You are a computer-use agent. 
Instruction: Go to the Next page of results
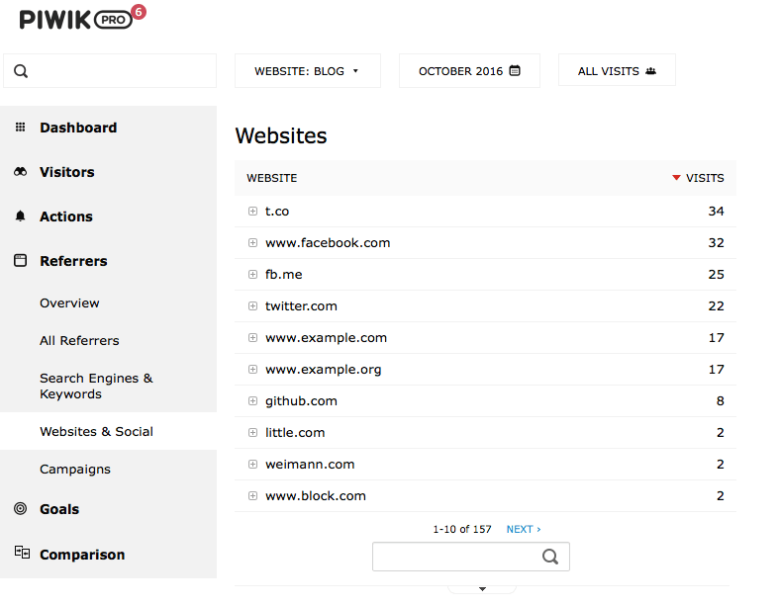click(523, 530)
